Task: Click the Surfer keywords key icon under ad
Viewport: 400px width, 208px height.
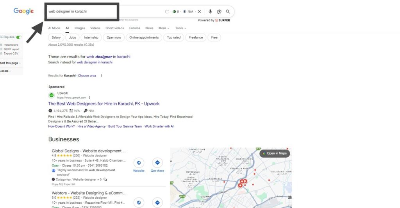Action: tap(86, 110)
